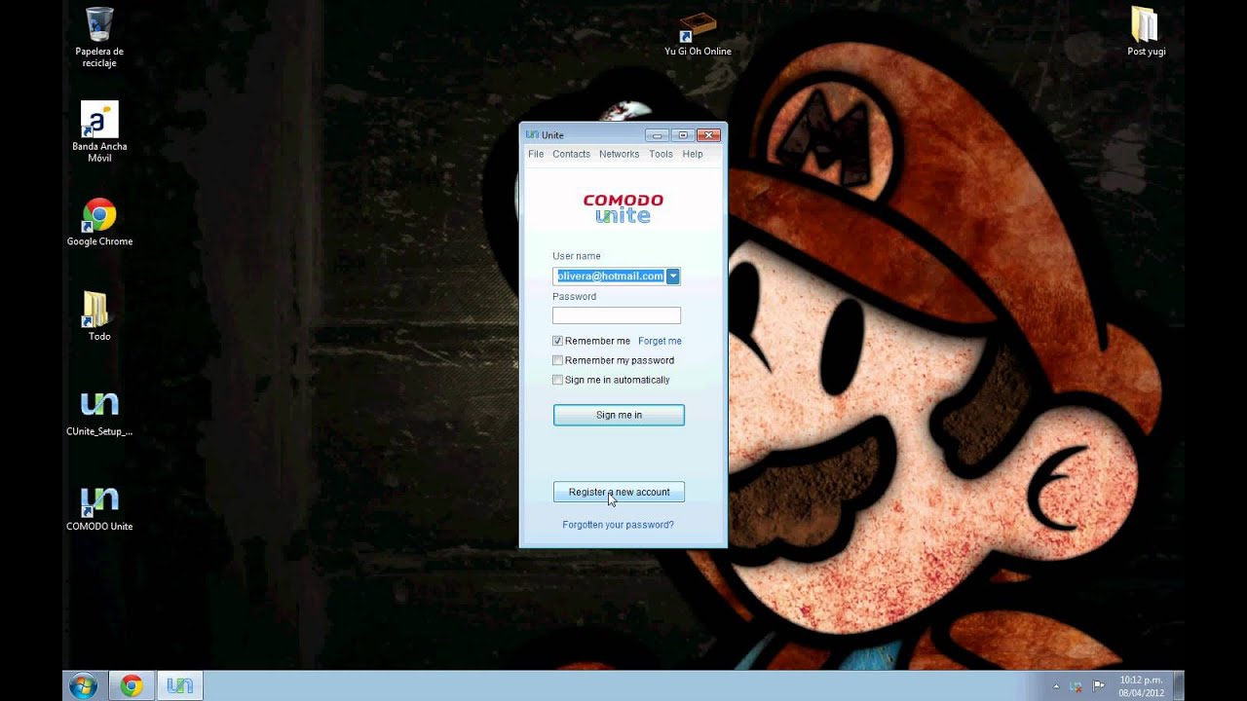This screenshot has height=701, width=1247.
Task: Open the Windows Start menu
Action: click(x=83, y=685)
